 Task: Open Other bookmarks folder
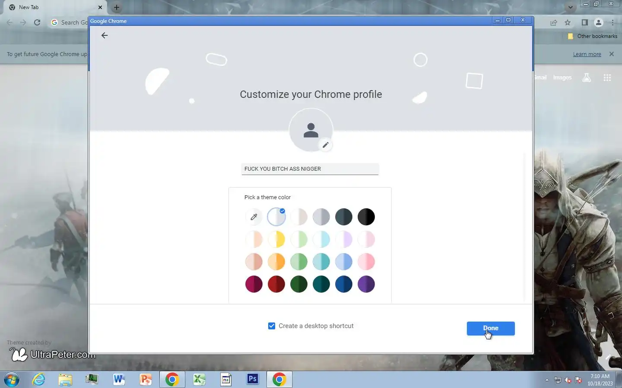pyautogui.click(x=592, y=36)
